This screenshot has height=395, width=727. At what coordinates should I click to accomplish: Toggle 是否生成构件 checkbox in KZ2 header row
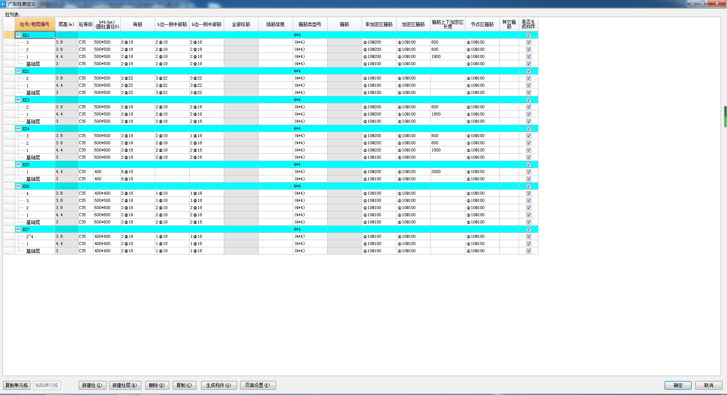(529, 71)
